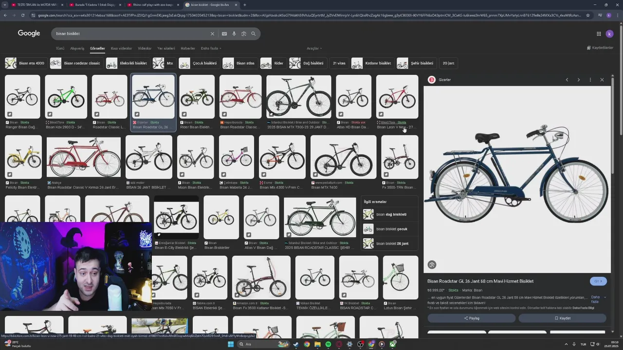Open the 'Videolar' tab
Image resolution: width=623 pixels, height=350 pixels.
pyautogui.click(x=145, y=48)
